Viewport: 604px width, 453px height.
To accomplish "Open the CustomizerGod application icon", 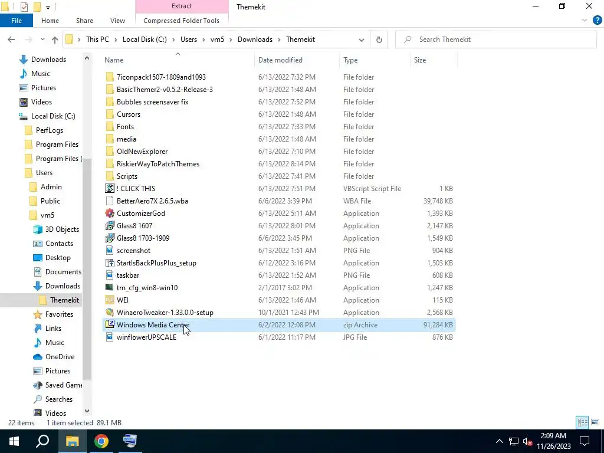I will click(x=110, y=213).
